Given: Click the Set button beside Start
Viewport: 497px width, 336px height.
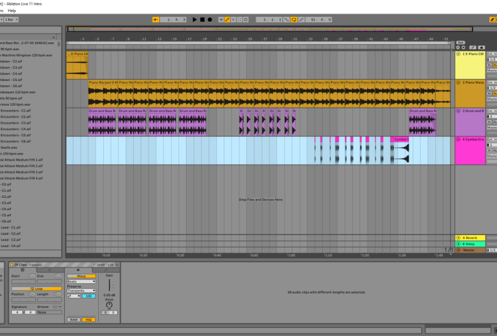Looking at the screenshot, I should 32,276.
